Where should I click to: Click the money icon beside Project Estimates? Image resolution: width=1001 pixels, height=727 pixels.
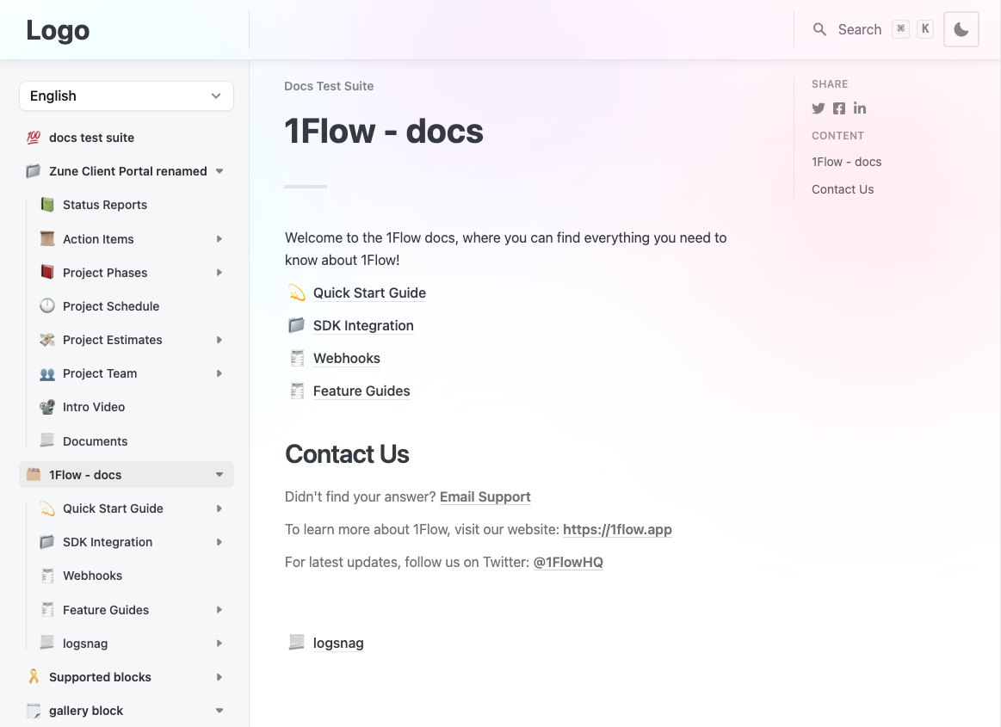47,340
